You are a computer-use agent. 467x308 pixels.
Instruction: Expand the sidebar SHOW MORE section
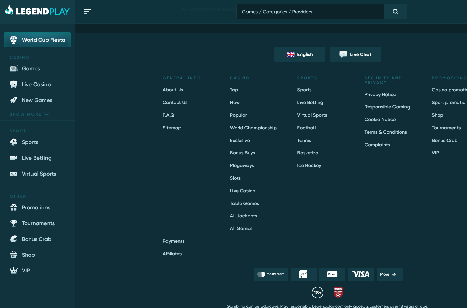[x=29, y=114]
